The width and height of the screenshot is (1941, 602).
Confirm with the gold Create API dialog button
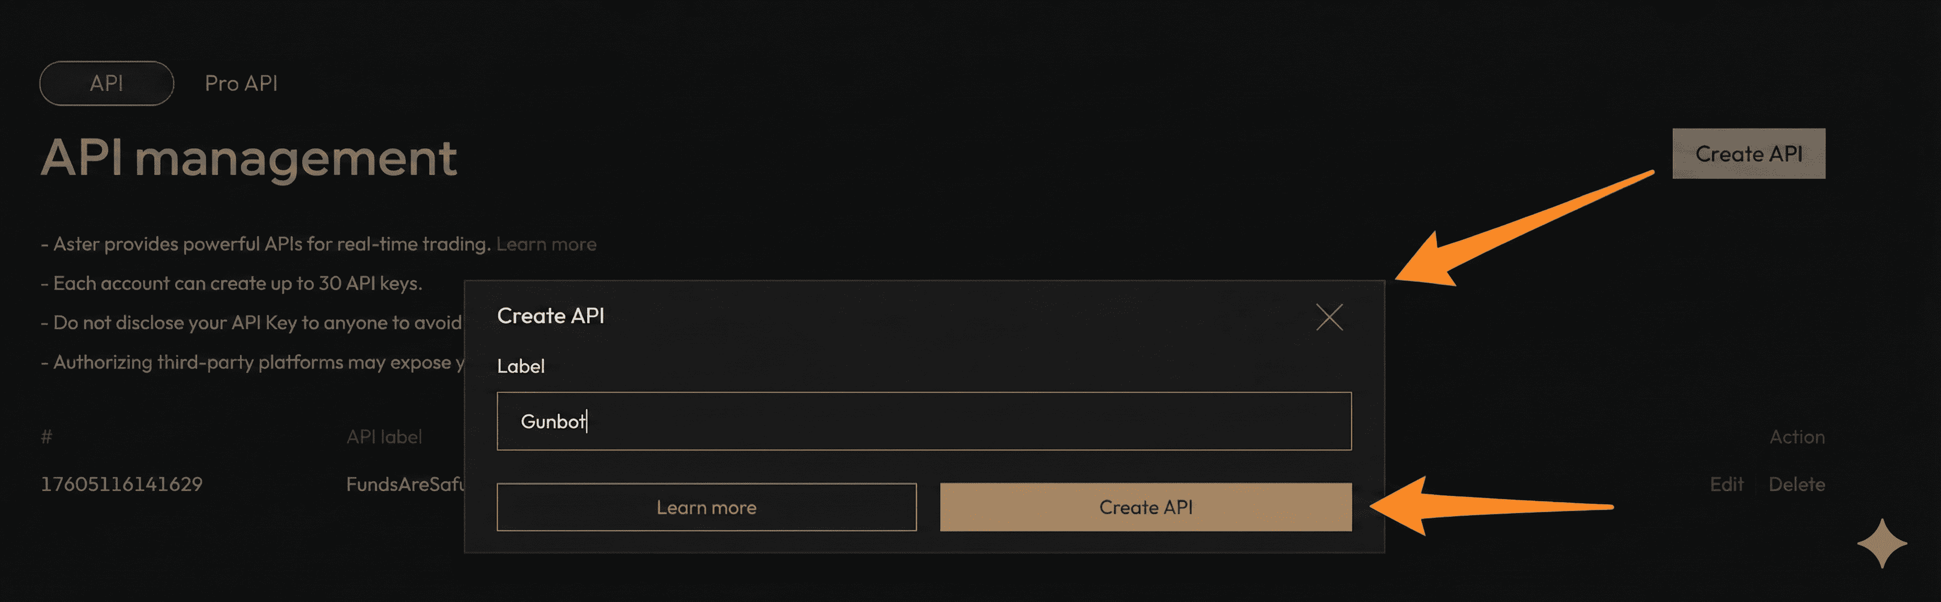pos(1145,507)
